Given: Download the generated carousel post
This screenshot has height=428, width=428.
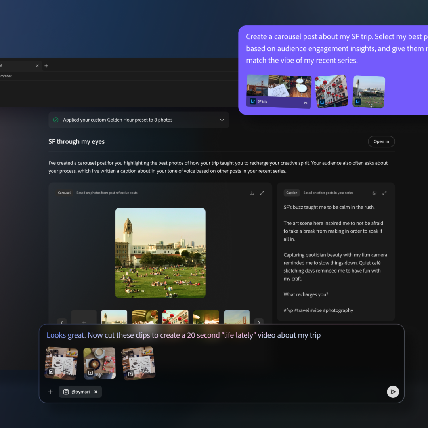Looking at the screenshot, I should point(252,193).
